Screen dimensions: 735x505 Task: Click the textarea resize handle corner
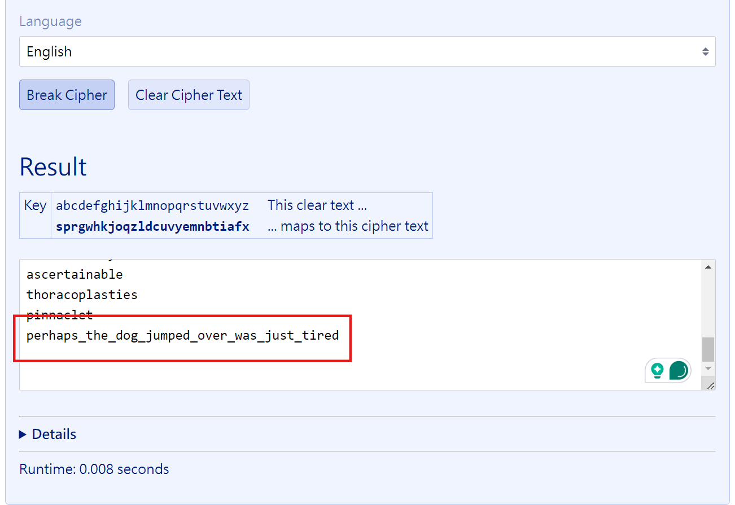710,385
